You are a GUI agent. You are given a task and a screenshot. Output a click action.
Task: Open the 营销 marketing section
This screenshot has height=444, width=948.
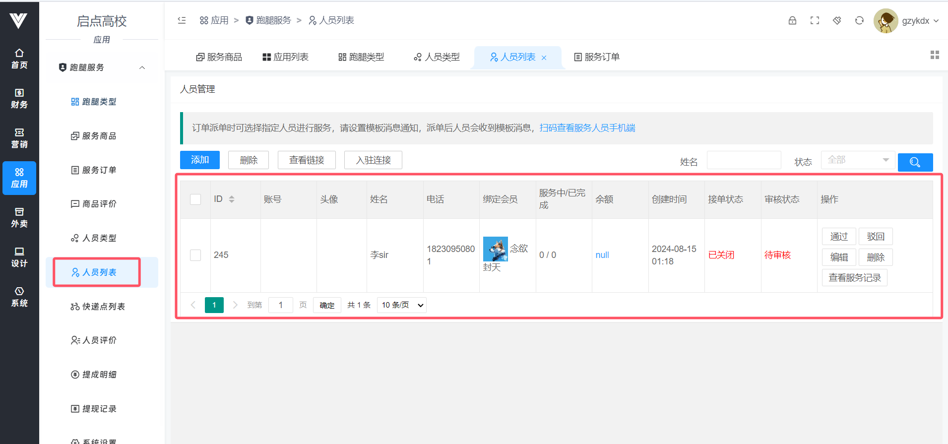[x=19, y=138]
